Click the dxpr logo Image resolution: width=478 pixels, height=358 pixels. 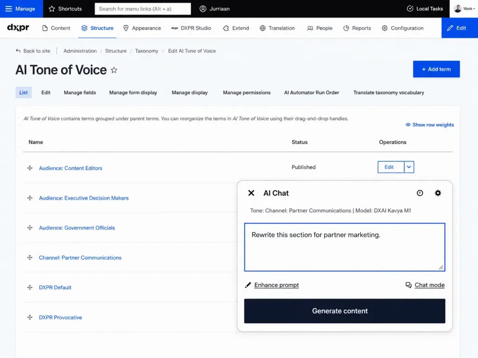18,28
